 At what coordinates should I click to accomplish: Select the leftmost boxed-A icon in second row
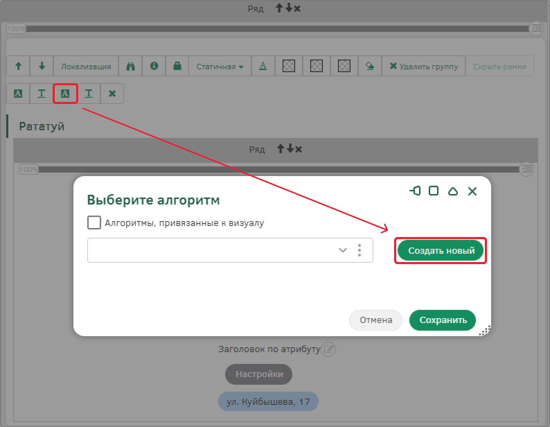pos(18,93)
